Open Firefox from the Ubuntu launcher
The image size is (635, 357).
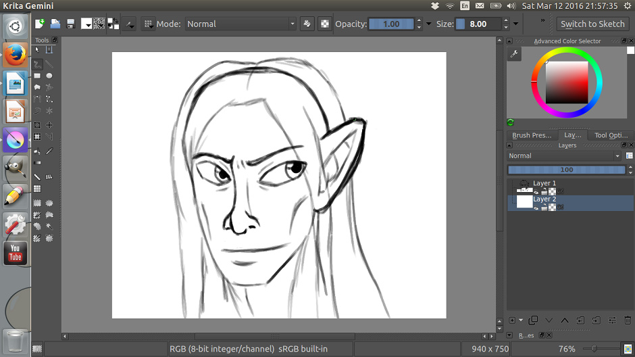coord(15,55)
